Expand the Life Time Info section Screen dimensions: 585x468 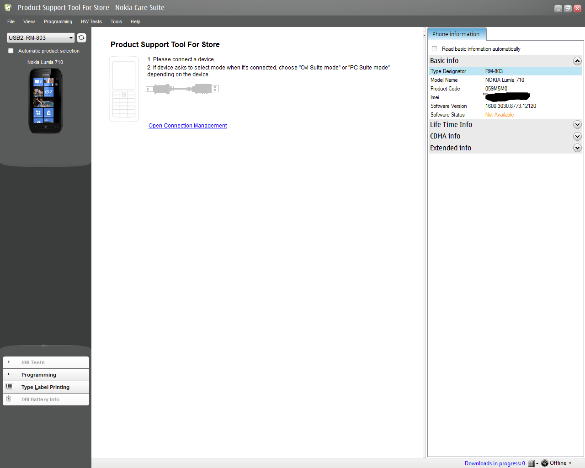pos(577,124)
